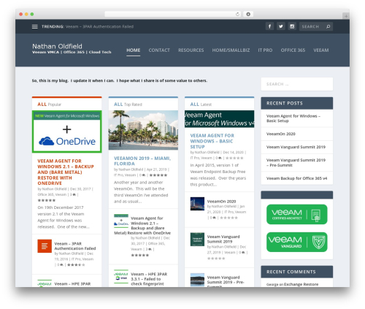This screenshot has height=309, width=365.
Task: Open Exchange Restore comment link
Action: (301, 284)
